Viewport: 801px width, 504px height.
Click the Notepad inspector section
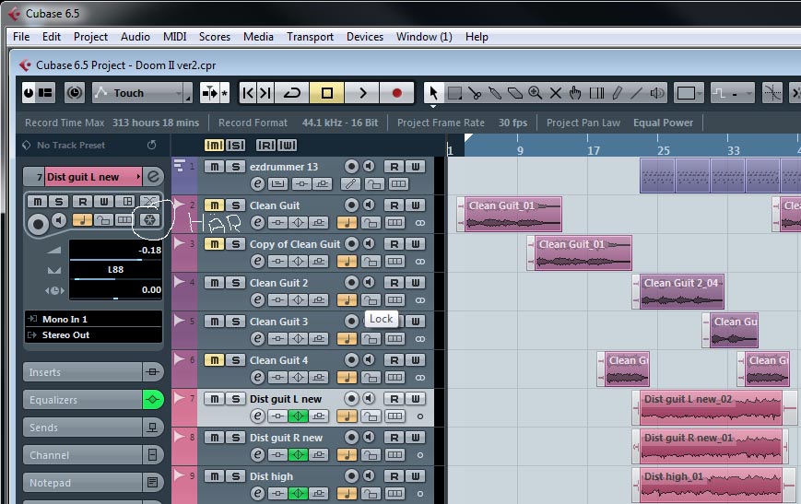[82, 482]
